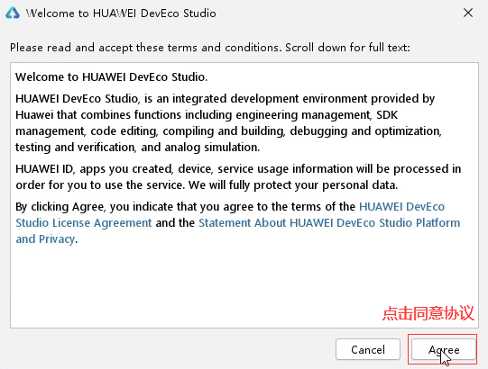Click "Scroll down for full text" in the instruction
The image size is (488, 369).
(x=347, y=48)
